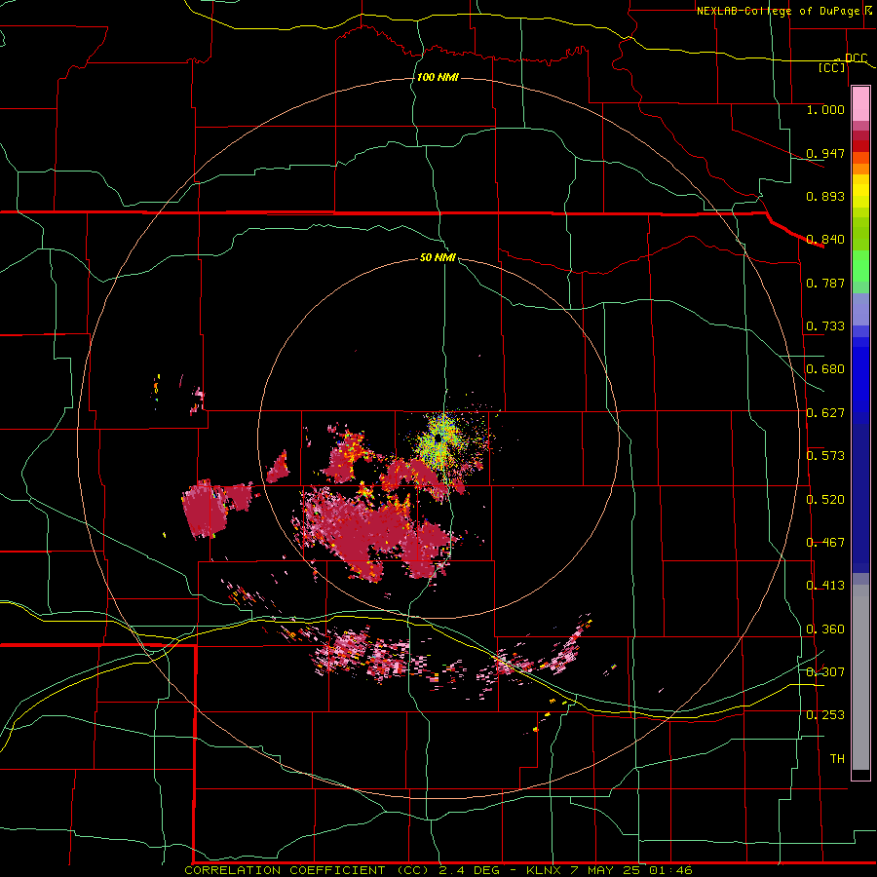Select the 0.573 legend value

[x=825, y=456]
